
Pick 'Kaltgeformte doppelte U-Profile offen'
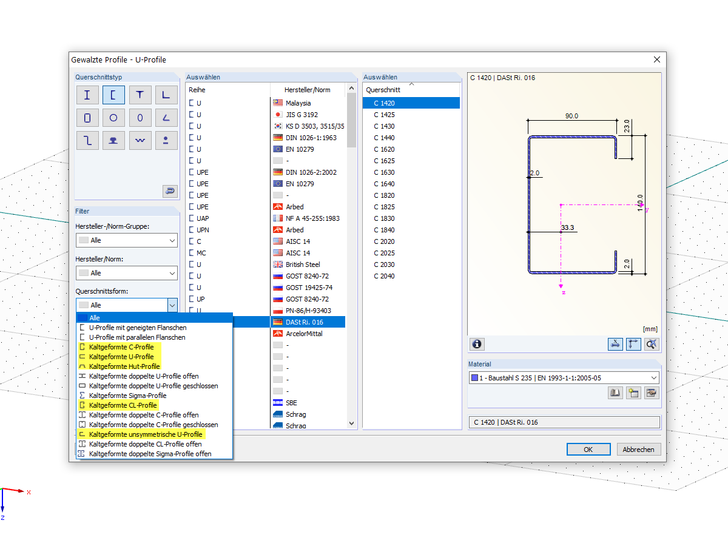154,376
